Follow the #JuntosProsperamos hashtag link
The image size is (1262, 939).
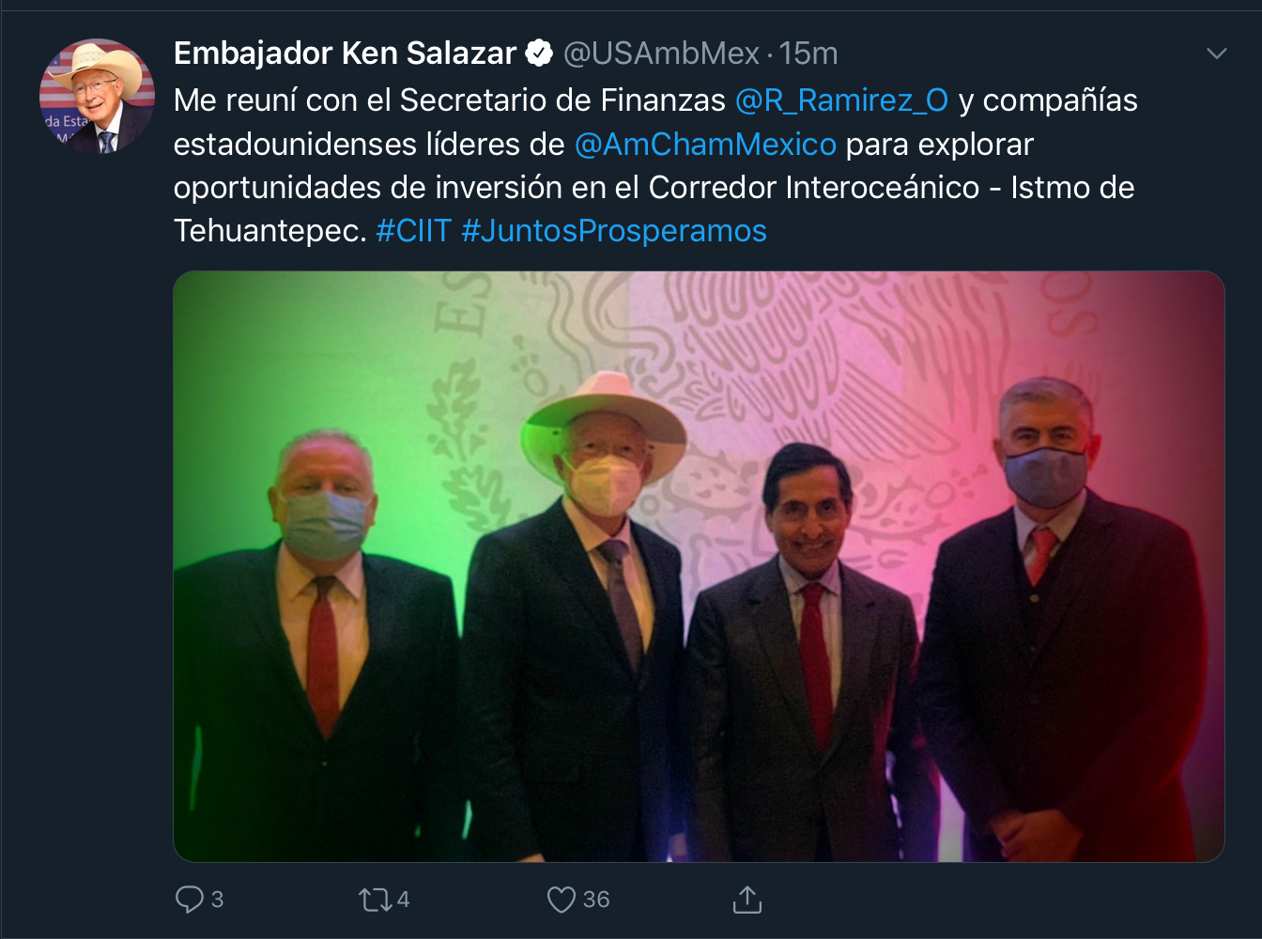(614, 231)
